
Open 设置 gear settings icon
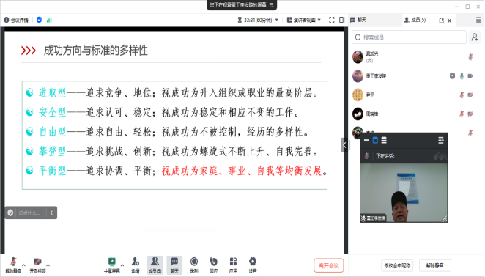click(x=253, y=262)
